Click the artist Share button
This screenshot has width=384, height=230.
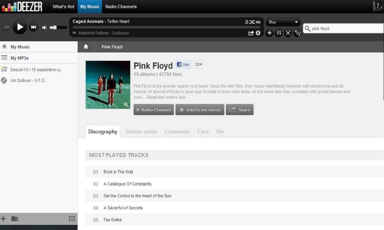240,110
